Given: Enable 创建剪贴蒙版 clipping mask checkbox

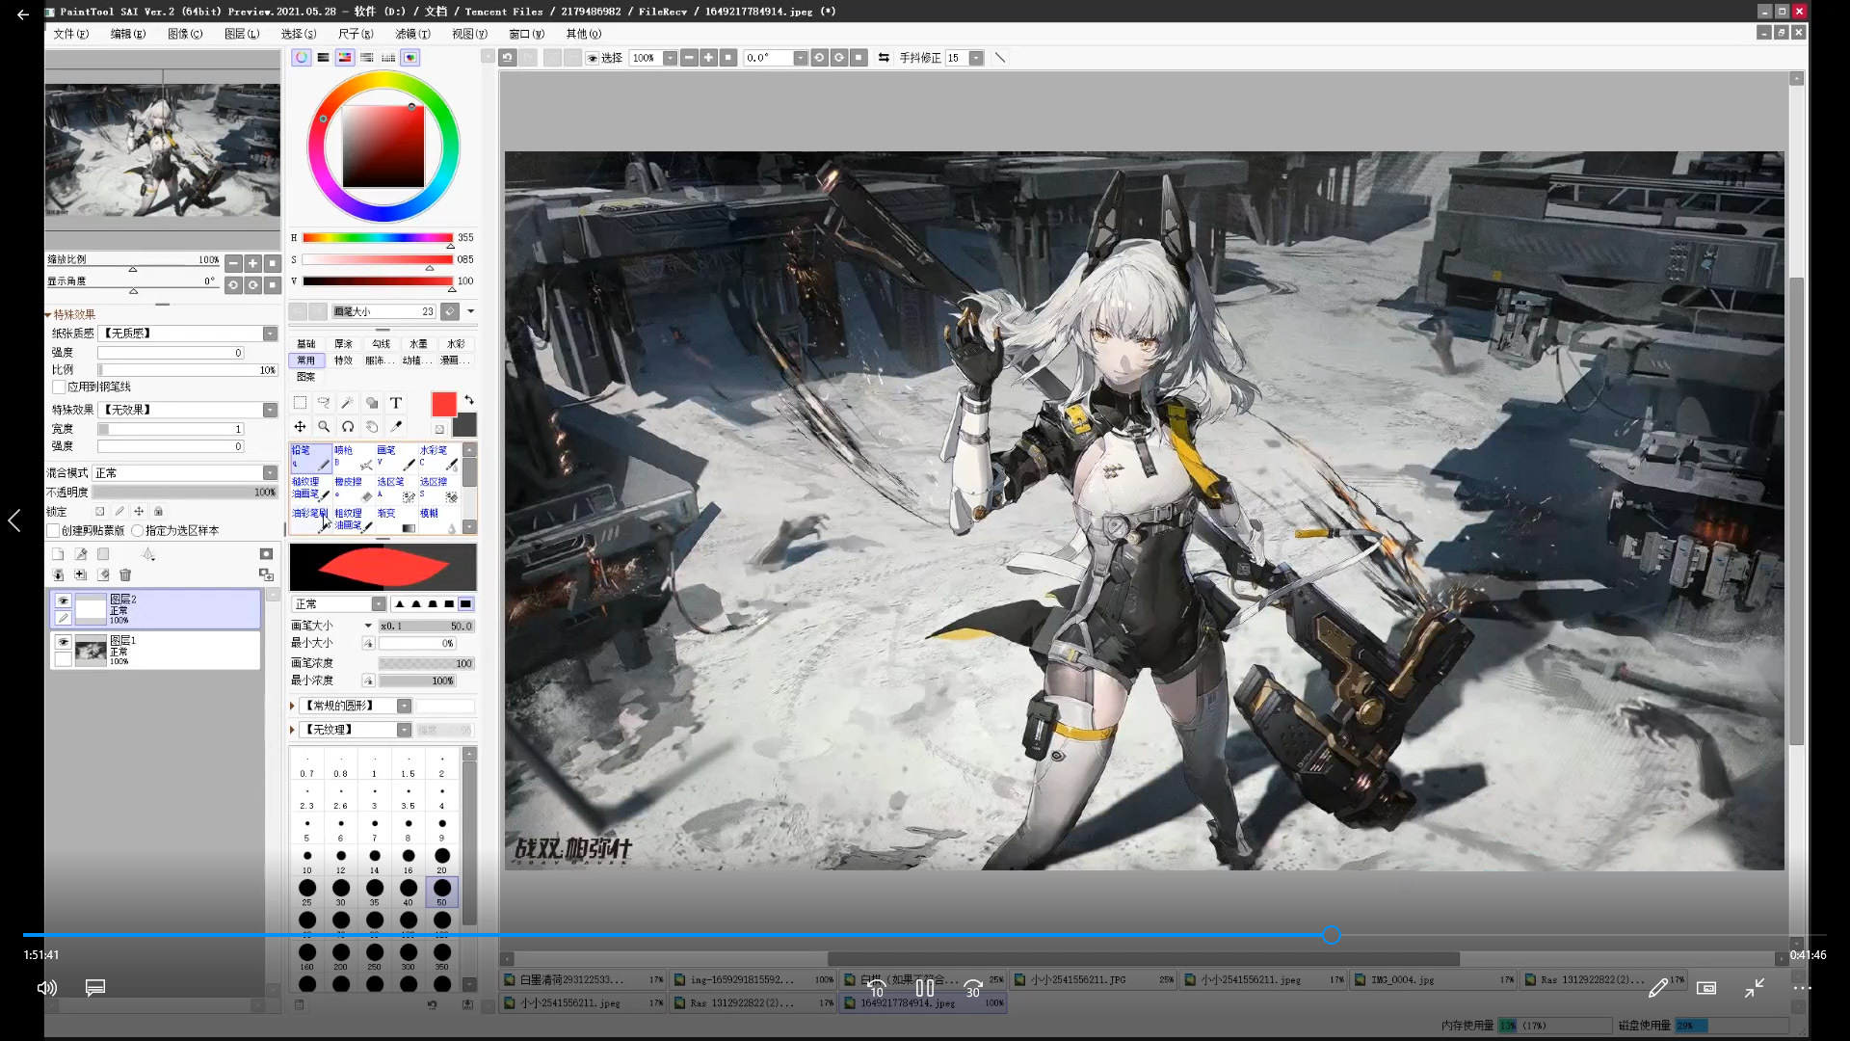Looking at the screenshot, I should pyautogui.click(x=54, y=531).
